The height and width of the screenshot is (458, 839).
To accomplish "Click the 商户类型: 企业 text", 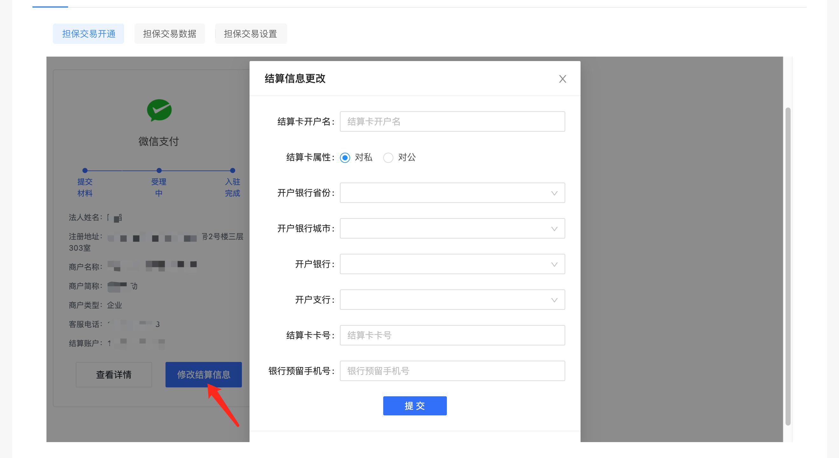I will [x=95, y=305].
